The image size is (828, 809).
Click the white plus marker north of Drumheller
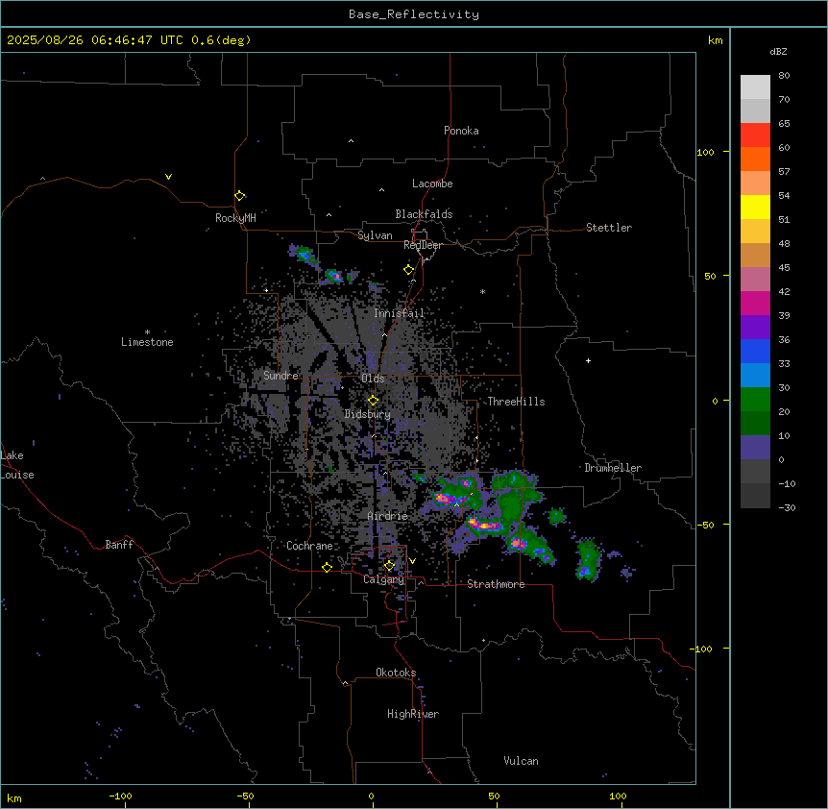[x=588, y=360]
